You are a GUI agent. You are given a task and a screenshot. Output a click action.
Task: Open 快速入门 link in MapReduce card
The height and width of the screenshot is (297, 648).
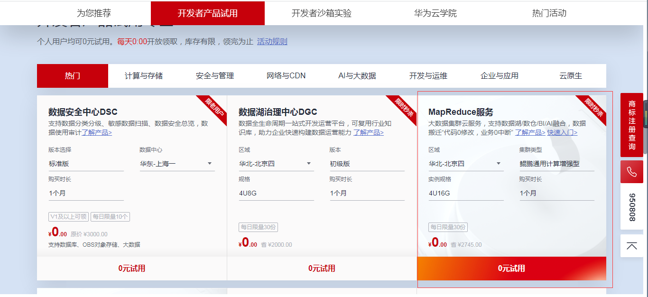pos(563,132)
